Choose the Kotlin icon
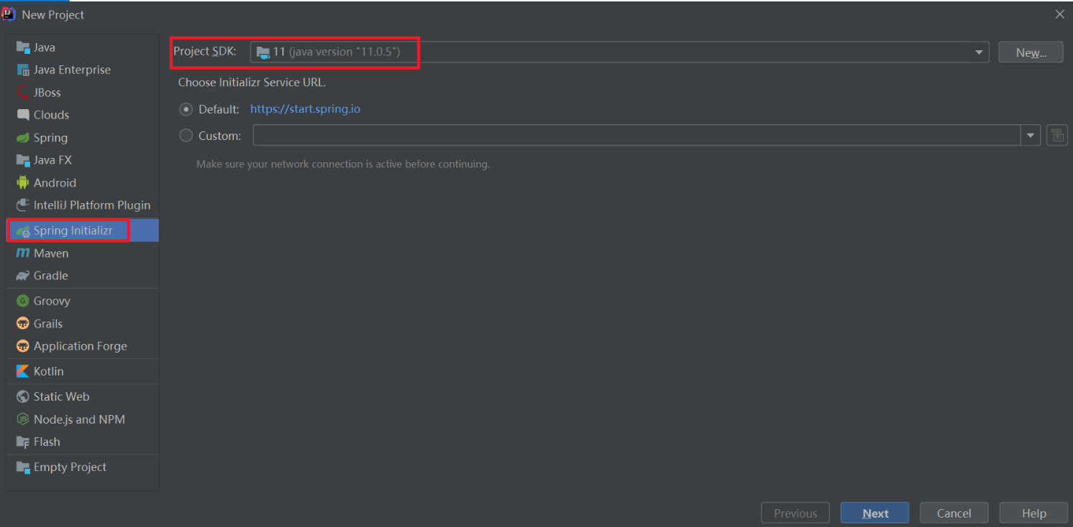The height and width of the screenshot is (527, 1073). point(23,371)
